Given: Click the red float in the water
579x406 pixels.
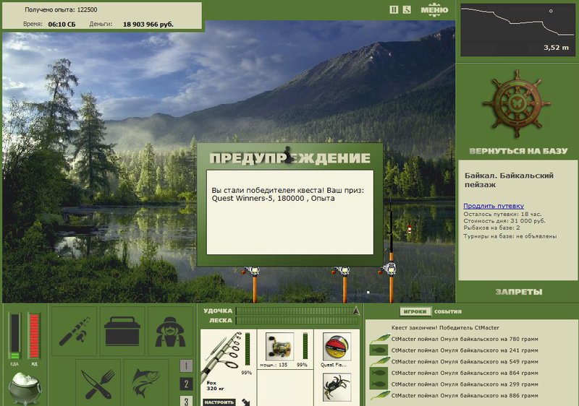Looking at the screenshot, I should click(409, 229).
